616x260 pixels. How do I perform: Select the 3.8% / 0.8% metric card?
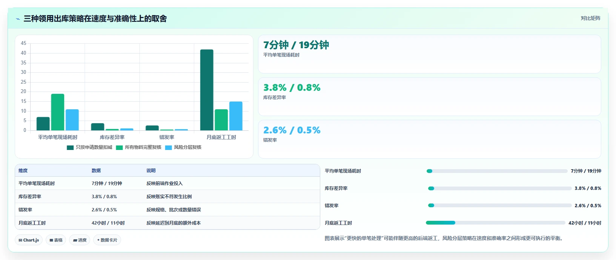pyautogui.click(x=429, y=97)
